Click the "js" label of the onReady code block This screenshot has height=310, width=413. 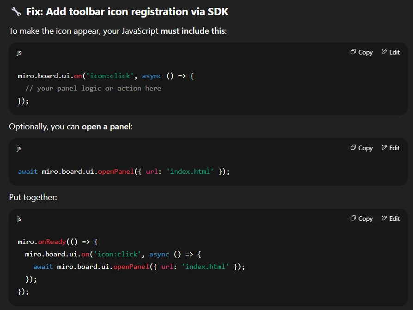coord(19,219)
